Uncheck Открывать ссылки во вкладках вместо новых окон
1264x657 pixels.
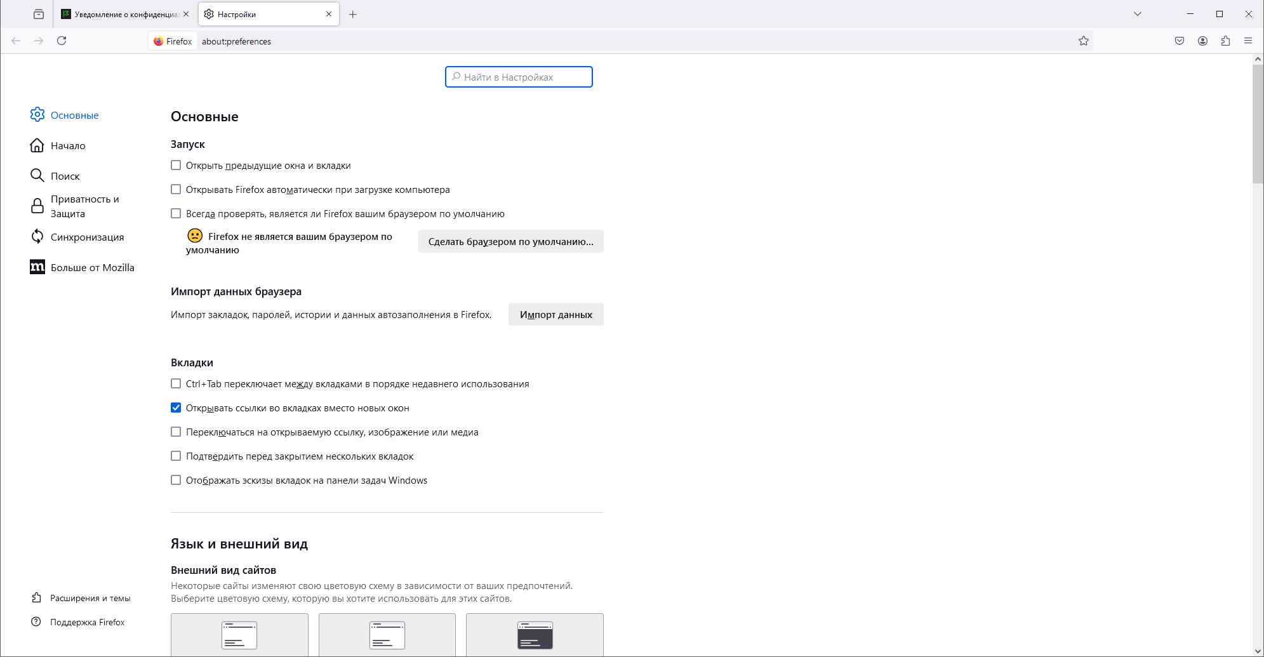click(x=176, y=408)
